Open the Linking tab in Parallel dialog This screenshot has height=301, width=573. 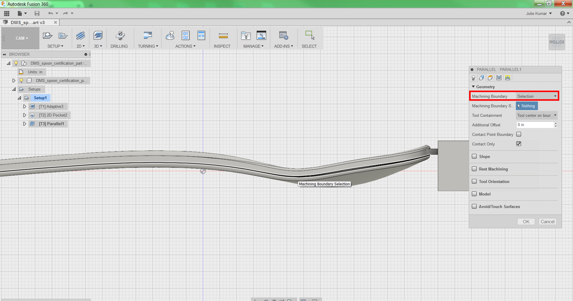(508, 78)
